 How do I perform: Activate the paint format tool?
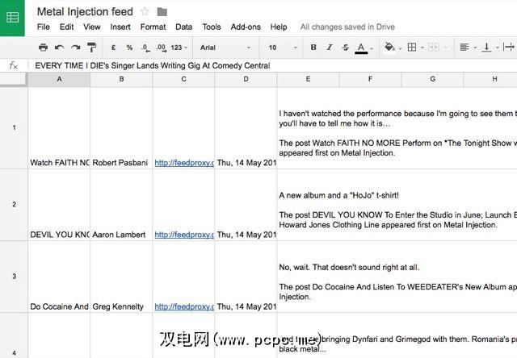click(x=91, y=48)
